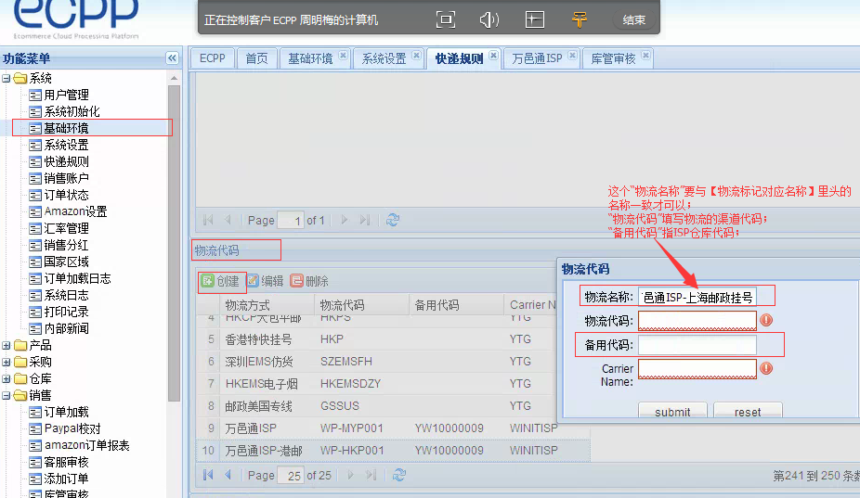Expand the 仓库 folder in tree
860x498 pixels.
[7, 378]
